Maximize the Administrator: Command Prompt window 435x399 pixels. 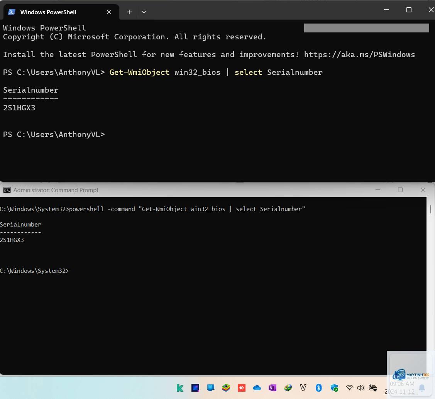click(400, 189)
